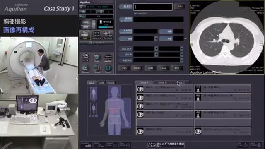Switch to the Child tab

pos(101,83)
